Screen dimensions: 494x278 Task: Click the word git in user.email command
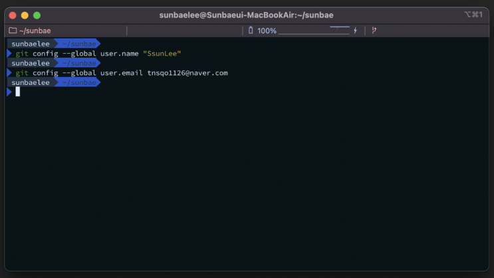pos(22,73)
